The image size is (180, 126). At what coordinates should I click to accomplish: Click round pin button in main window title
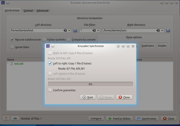coord(8,2)
